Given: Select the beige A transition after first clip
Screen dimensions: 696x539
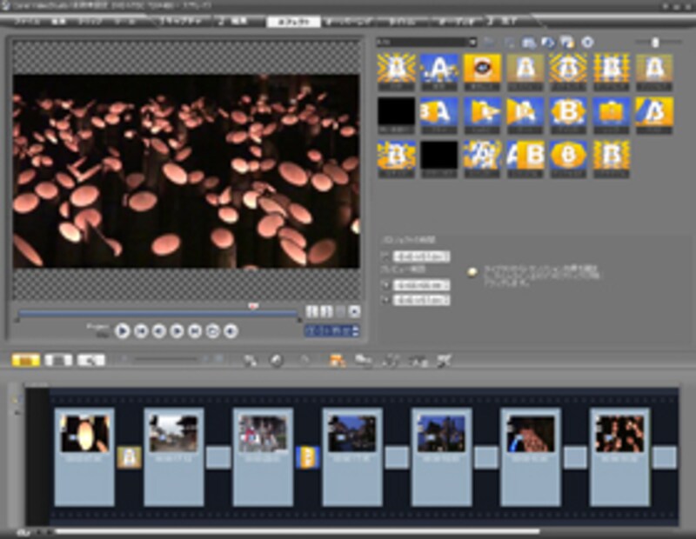Looking at the screenshot, I should pyautogui.click(x=130, y=457).
